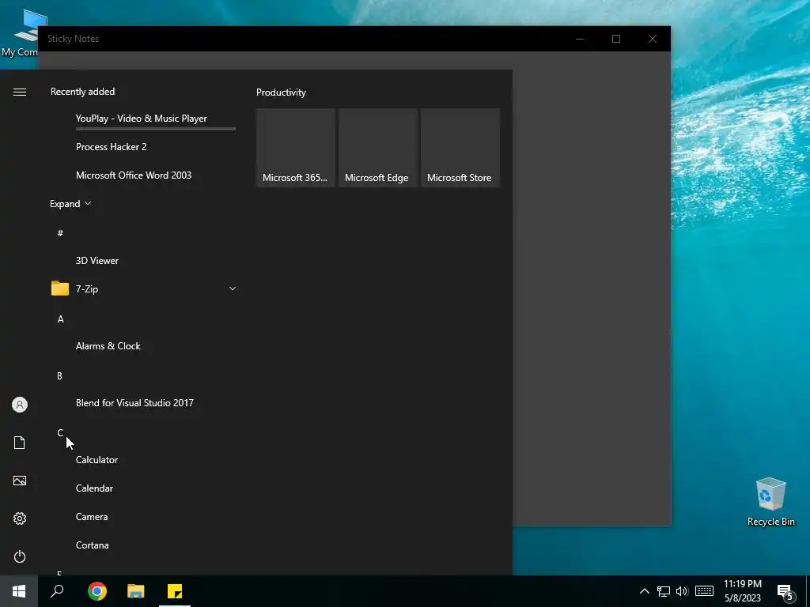Click the C letter group header
This screenshot has width=810, height=607.
pos(60,432)
